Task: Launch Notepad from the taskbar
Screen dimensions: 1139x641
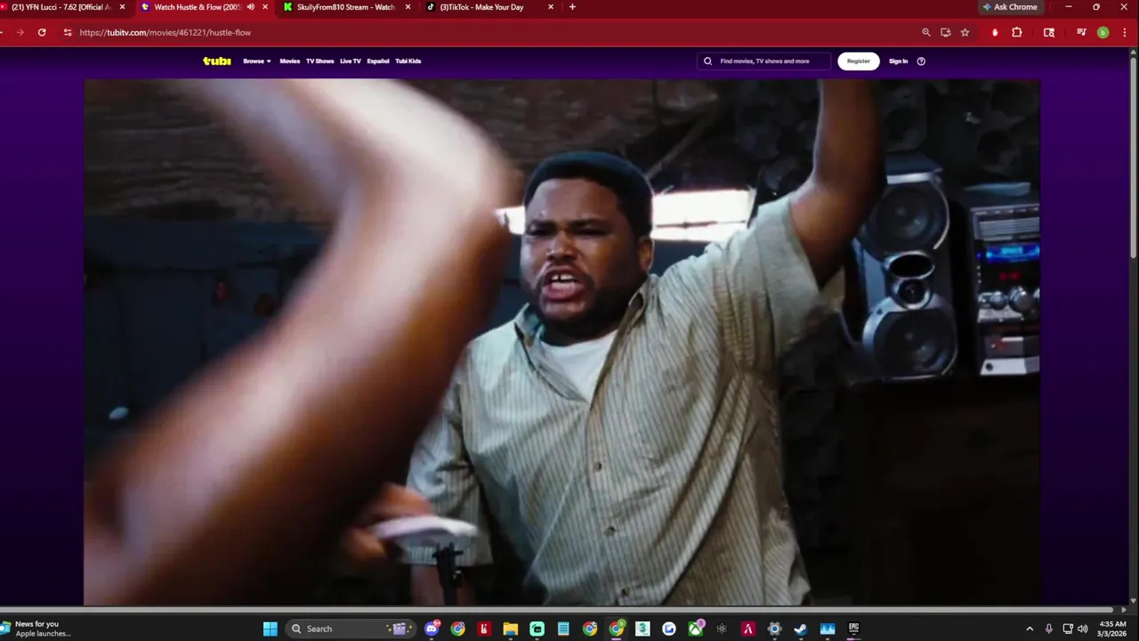Action: point(563,629)
